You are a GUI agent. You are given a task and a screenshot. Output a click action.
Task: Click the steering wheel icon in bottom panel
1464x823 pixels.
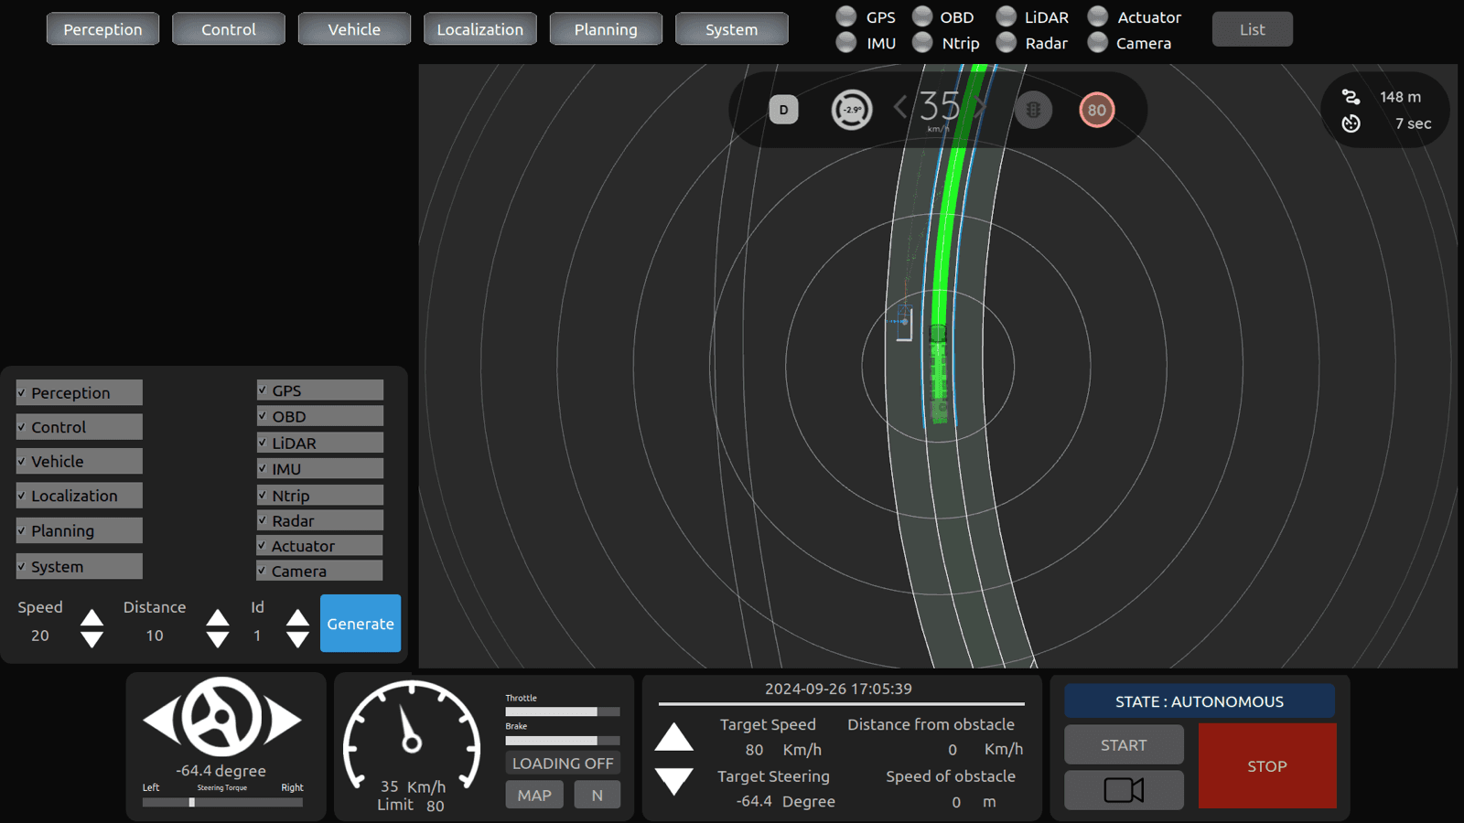pos(221,717)
